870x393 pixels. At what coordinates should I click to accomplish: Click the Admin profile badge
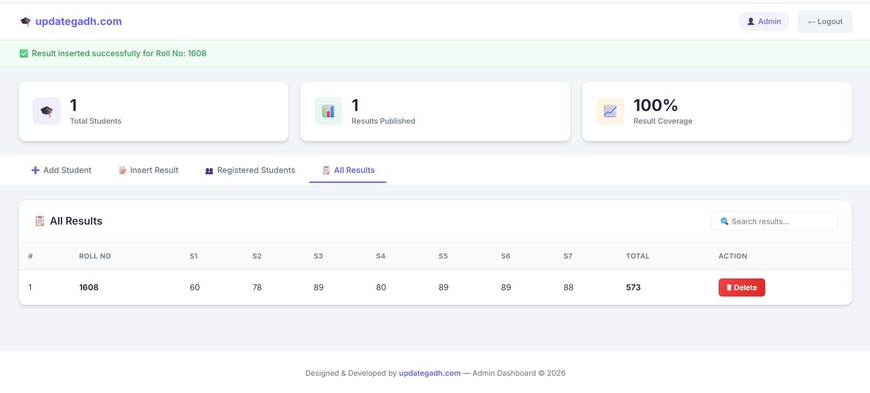pyautogui.click(x=763, y=22)
